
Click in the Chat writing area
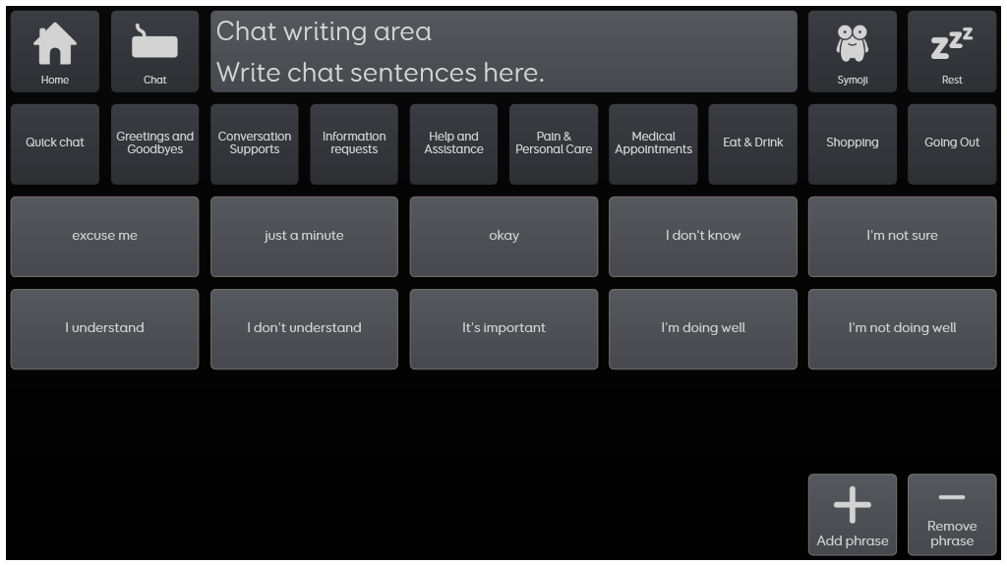click(x=503, y=51)
